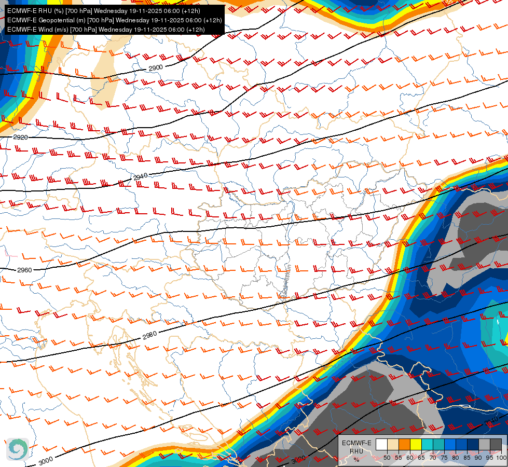The image size is (508, 467).
Task: Click the 2920 geopotential contour label
Action: [20, 138]
